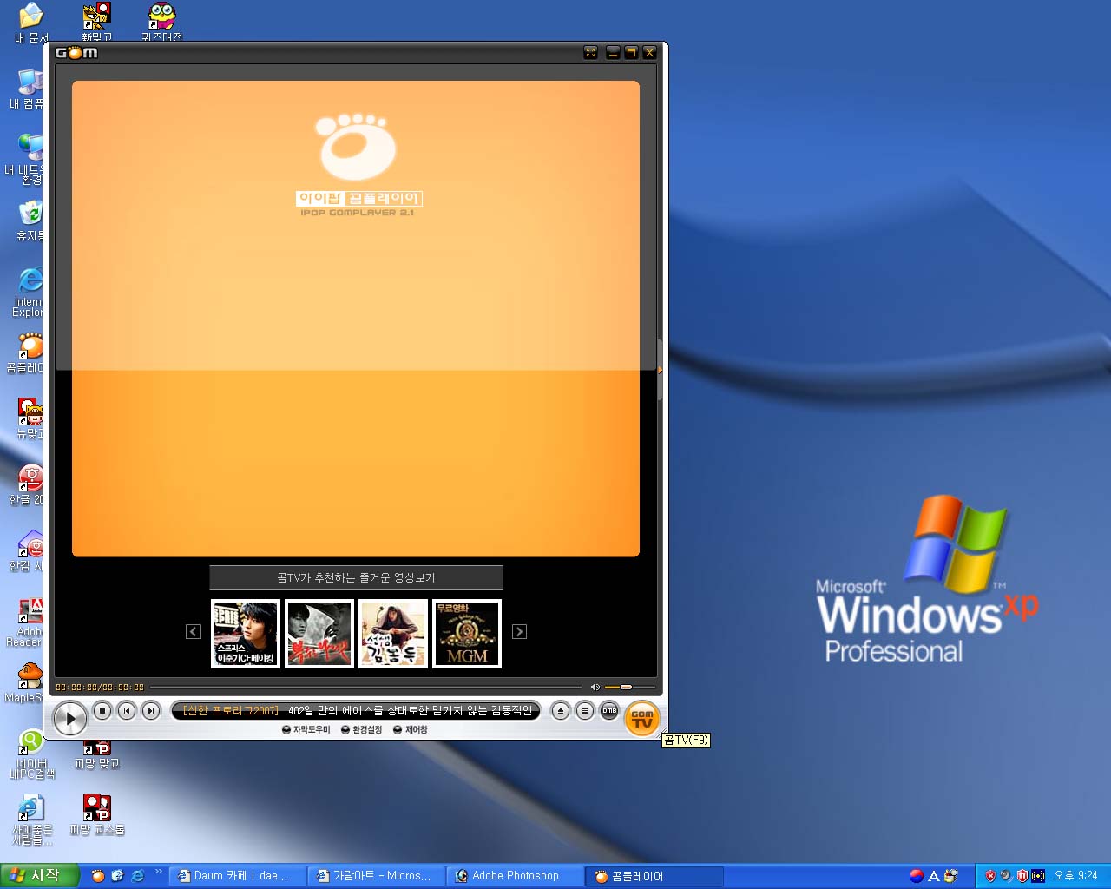Open 제어창 control panel
1111x889 pixels.
pos(411,730)
